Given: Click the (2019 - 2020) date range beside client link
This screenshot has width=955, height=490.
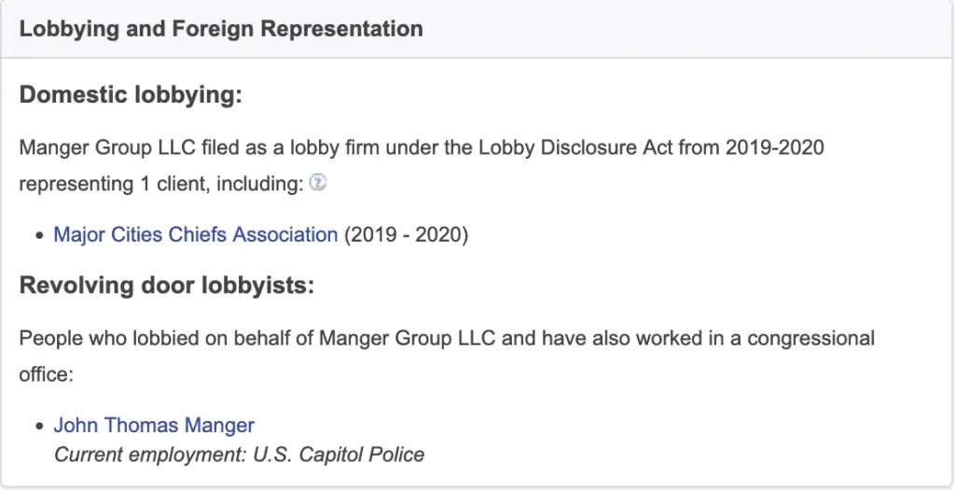Looking at the screenshot, I should click(407, 234).
